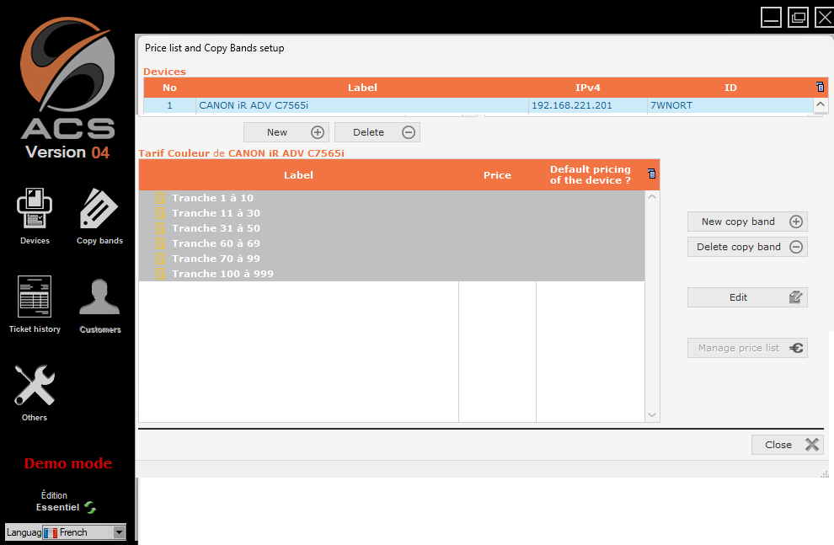This screenshot has width=834, height=545.
Task: Minimize the ACS application window
Action: [x=771, y=17]
